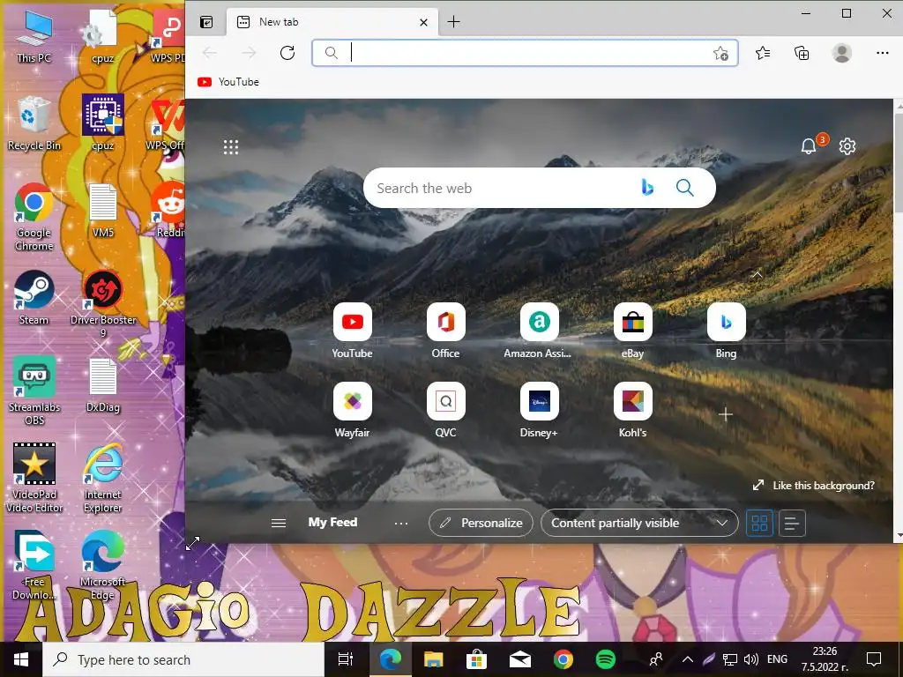Open Edge Settings and more menu

pyautogui.click(x=882, y=53)
